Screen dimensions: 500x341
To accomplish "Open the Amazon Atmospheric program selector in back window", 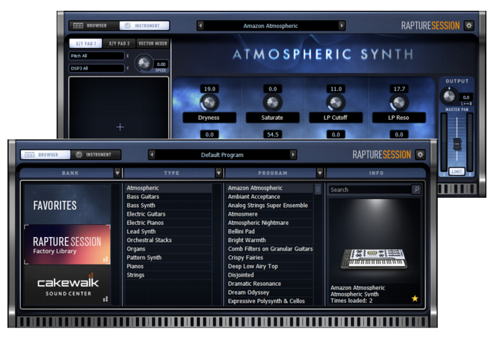I will pos(271,26).
